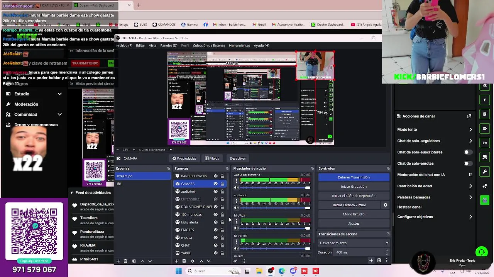Open green headset support button
Screen dimensions: 494x277
click(x=481, y=253)
